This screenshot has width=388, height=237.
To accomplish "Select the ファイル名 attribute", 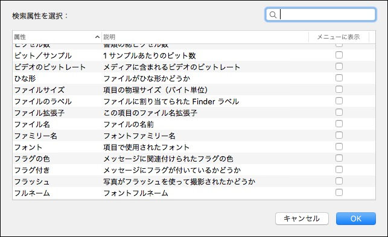I will [32, 124].
